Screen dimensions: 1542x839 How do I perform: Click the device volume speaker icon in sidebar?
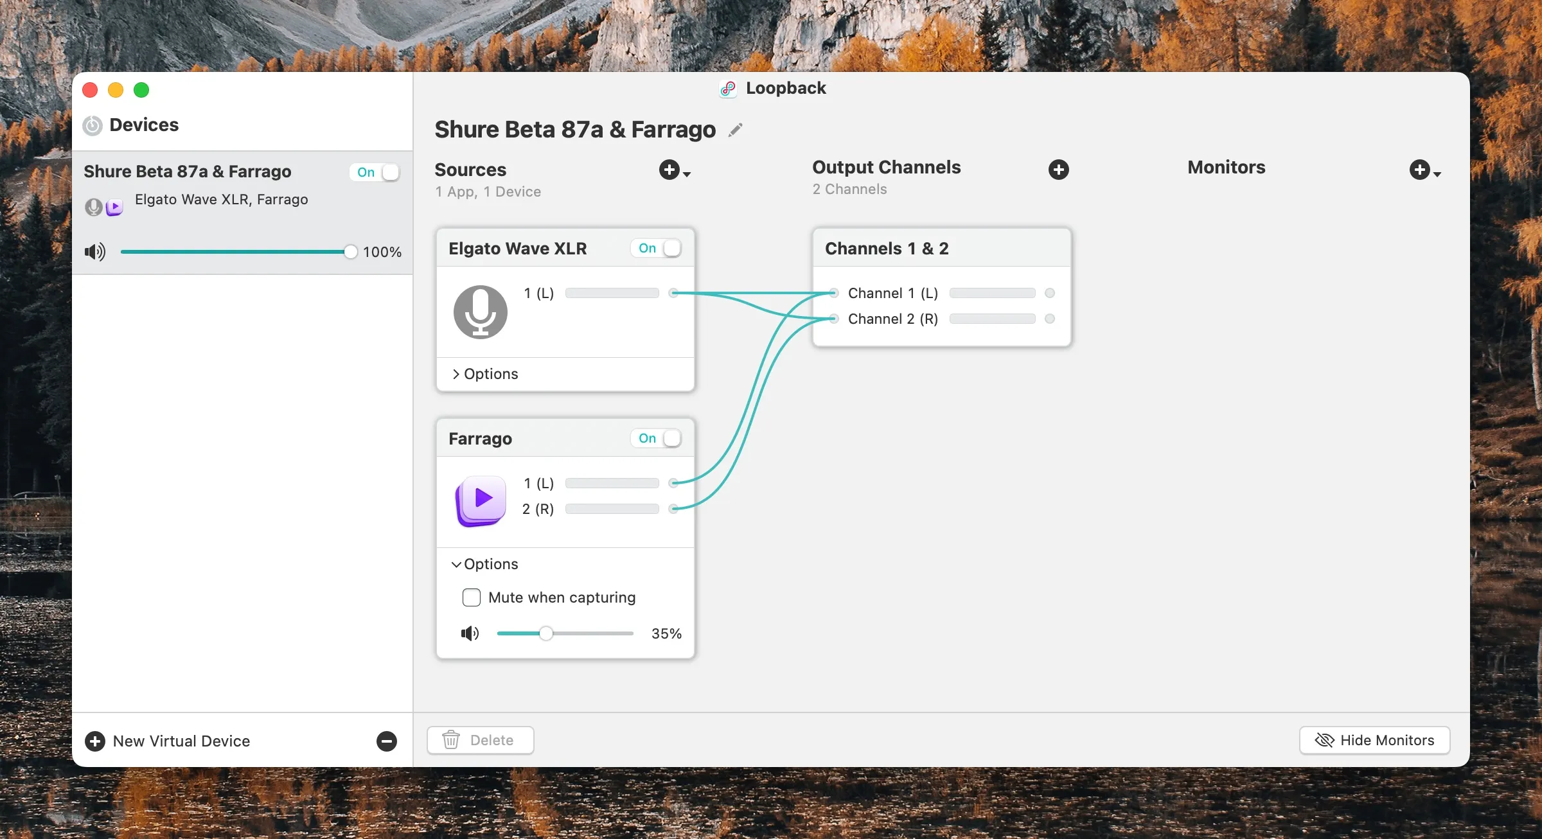tap(95, 252)
